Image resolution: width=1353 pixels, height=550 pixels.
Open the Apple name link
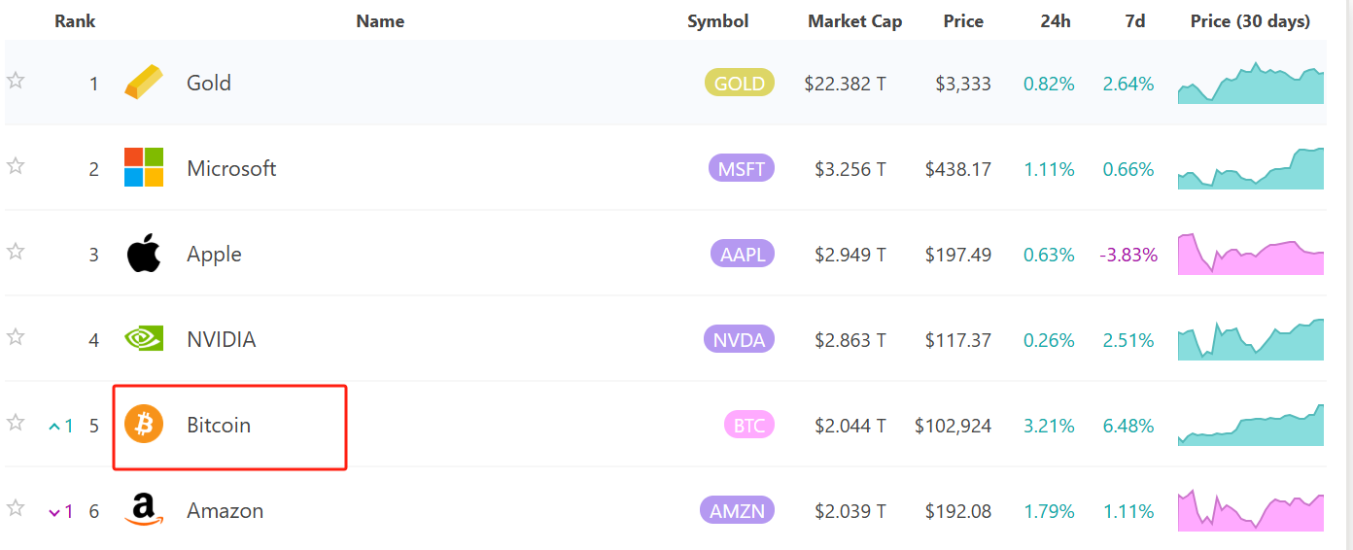click(214, 254)
